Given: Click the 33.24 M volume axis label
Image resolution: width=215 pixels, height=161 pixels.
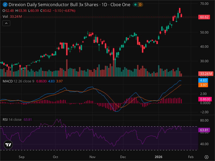Looking at the screenshot, I should pos(206,74).
